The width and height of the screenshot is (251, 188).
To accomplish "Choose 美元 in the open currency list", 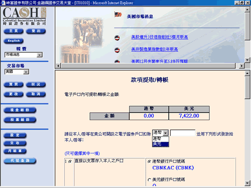I will click(160, 144).
